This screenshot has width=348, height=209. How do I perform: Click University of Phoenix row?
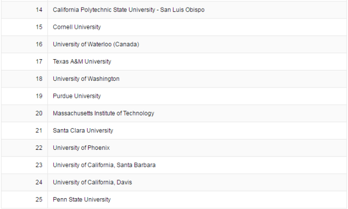(174, 148)
